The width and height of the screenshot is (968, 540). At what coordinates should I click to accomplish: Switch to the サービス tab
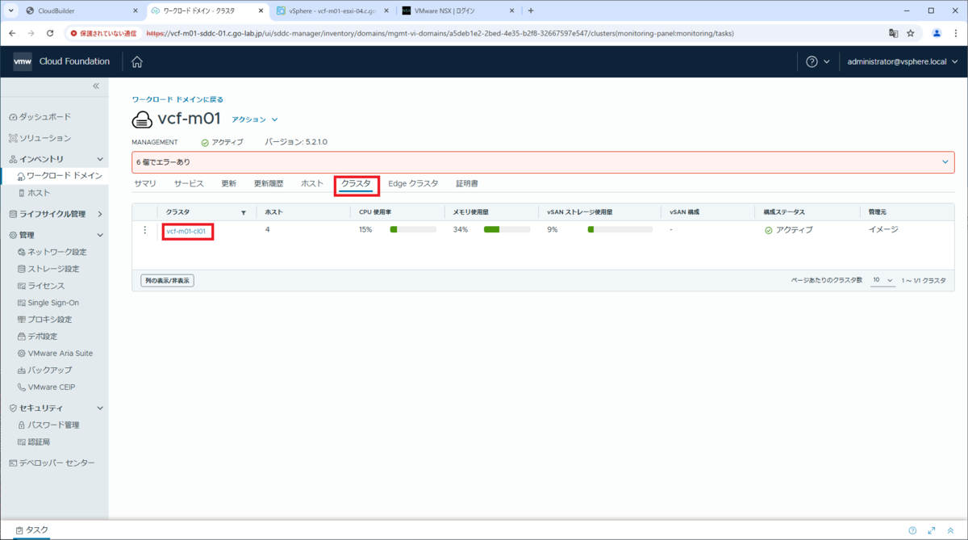point(189,184)
